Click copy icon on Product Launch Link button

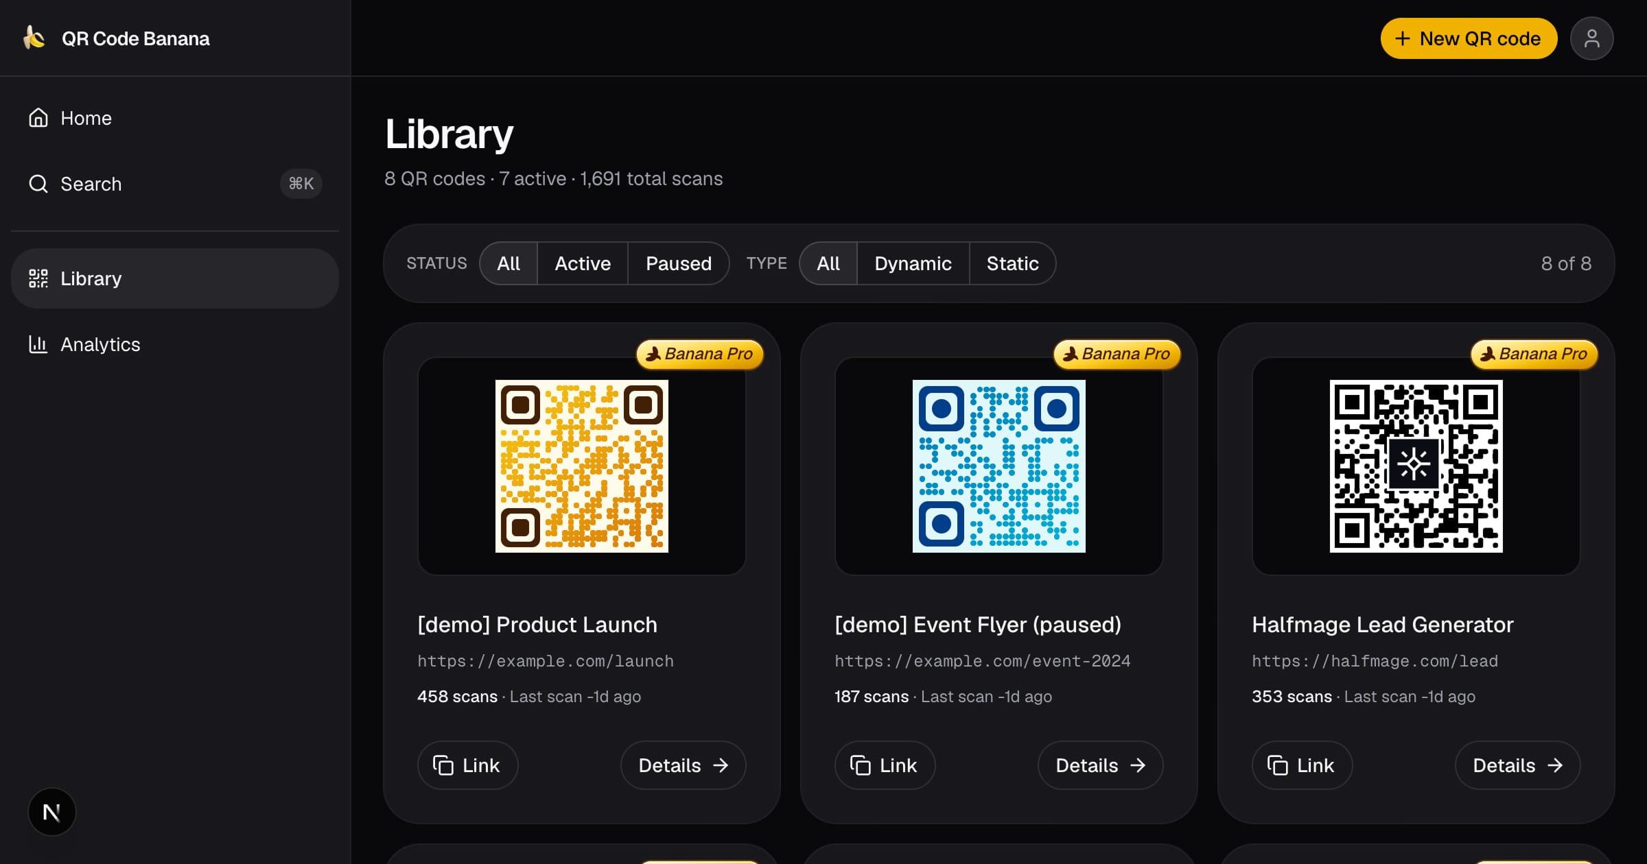click(443, 765)
